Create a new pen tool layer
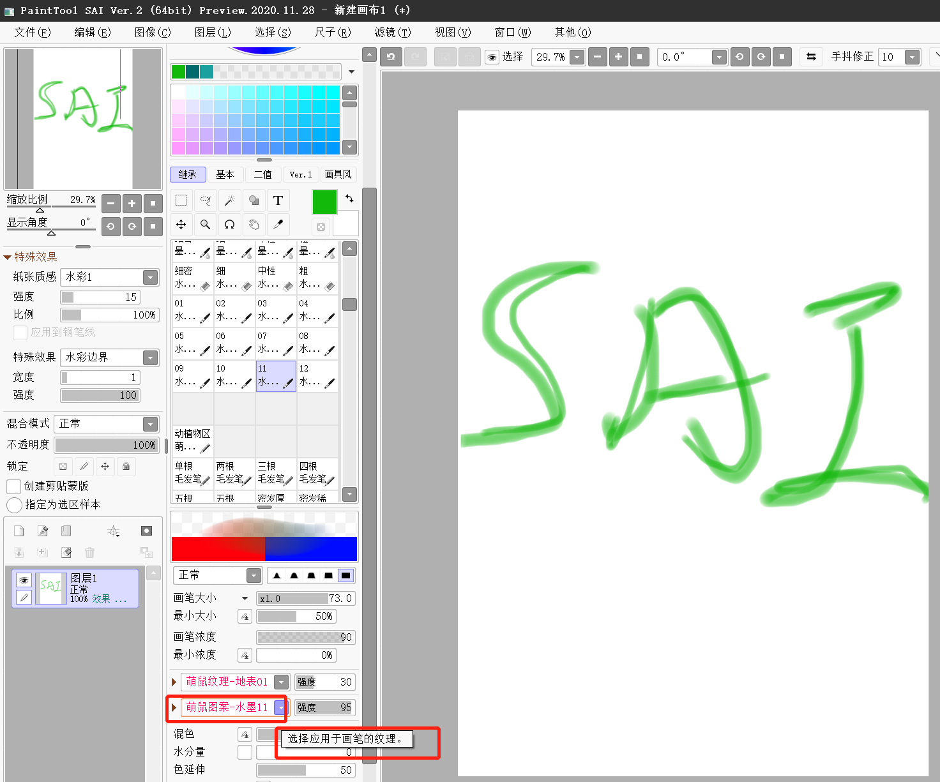The image size is (940, 782). click(43, 531)
